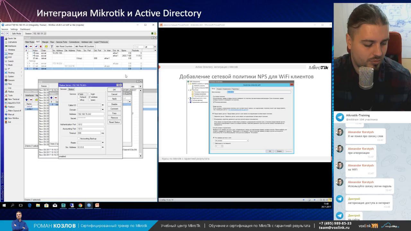
Task: Expand Domain field arrow
Action: click(x=103, y=110)
